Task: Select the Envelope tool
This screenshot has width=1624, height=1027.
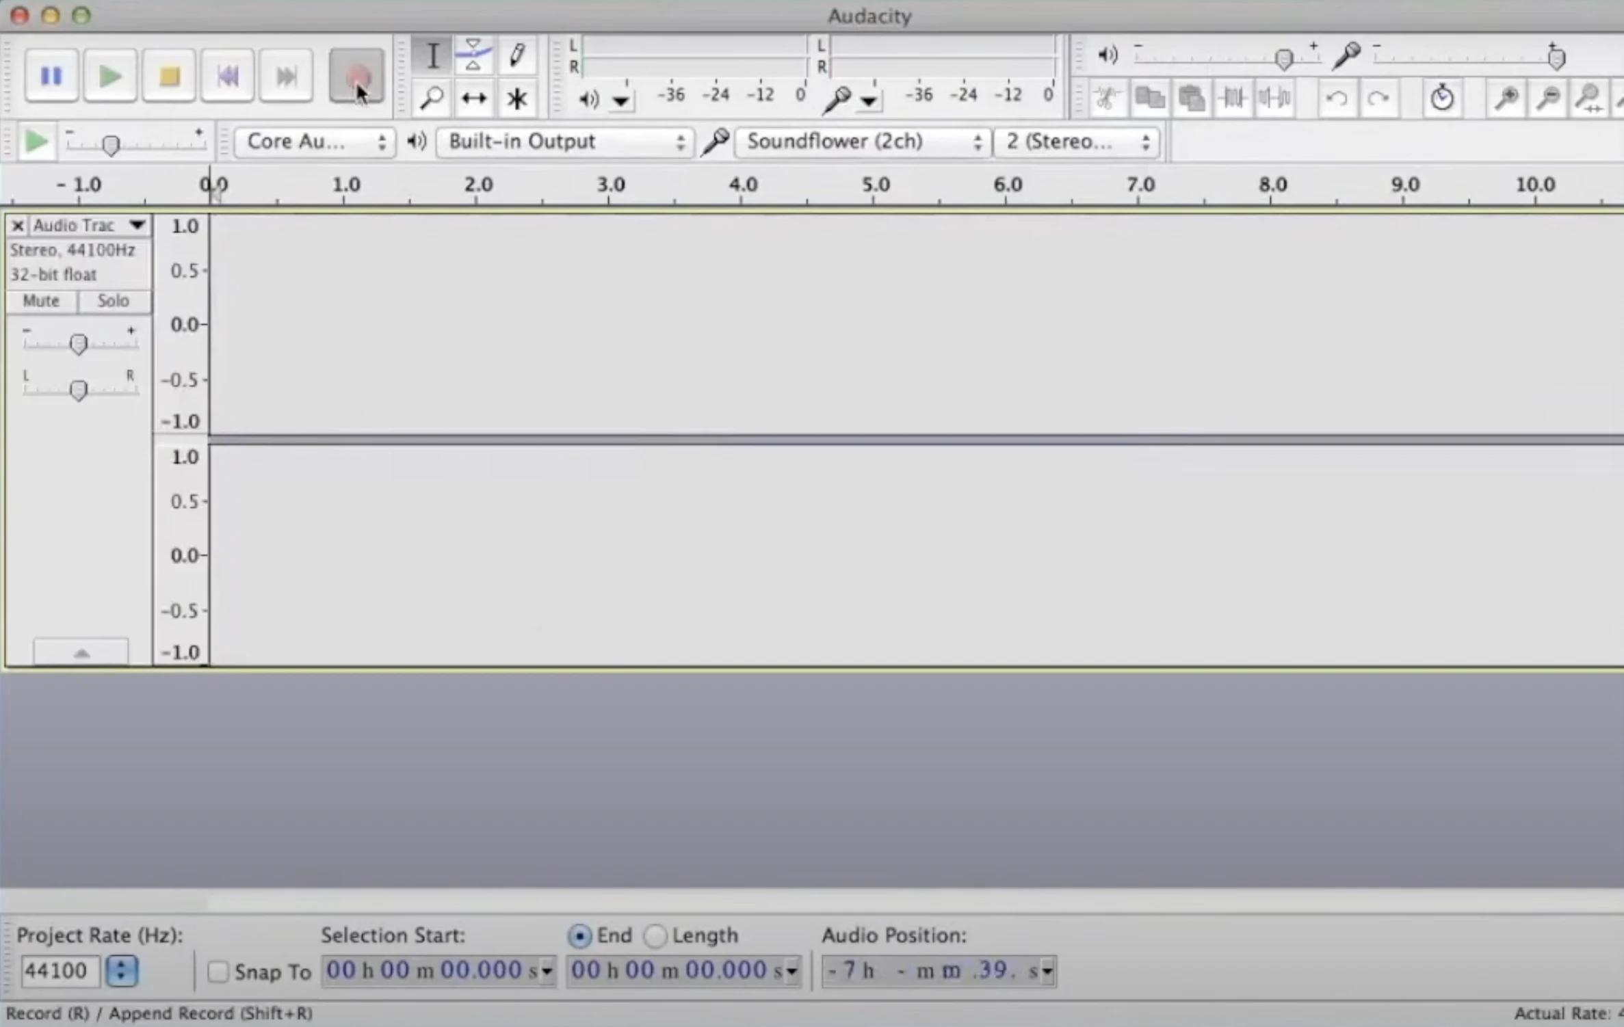Action: (x=473, y=55)
